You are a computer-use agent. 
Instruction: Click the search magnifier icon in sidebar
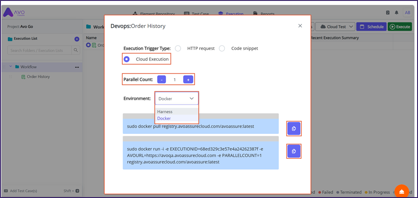click(76, 50)
